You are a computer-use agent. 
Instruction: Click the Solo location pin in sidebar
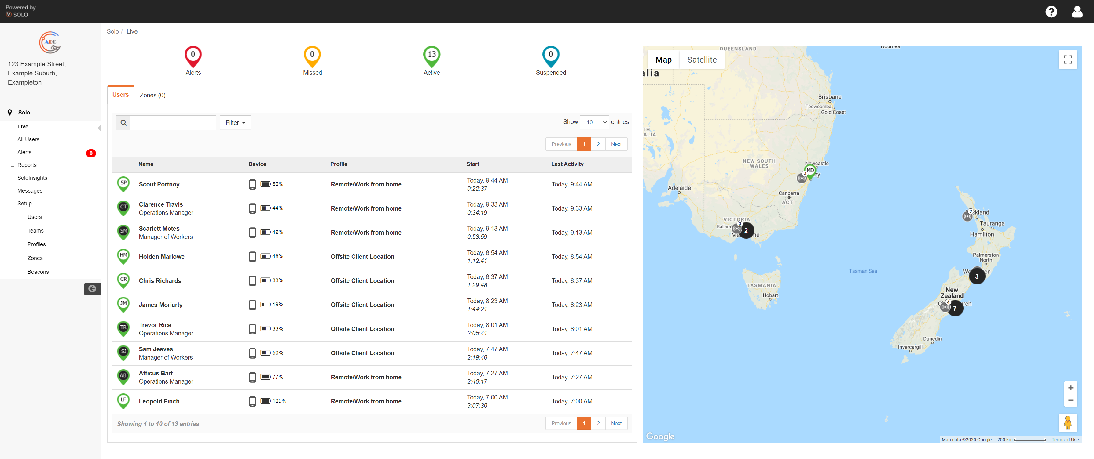(x=10, y=112)
